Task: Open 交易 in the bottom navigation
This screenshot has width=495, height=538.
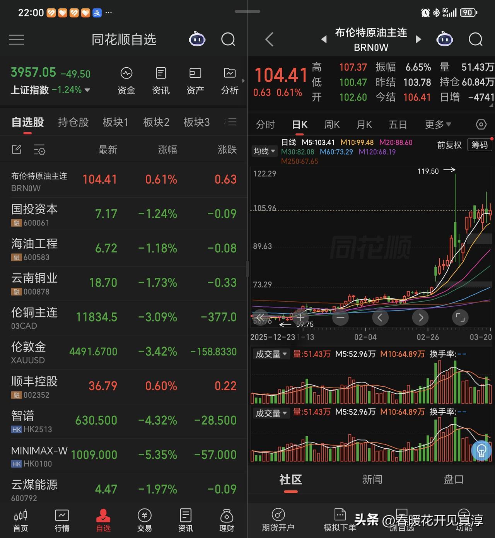Action: (x=144, y=521)
